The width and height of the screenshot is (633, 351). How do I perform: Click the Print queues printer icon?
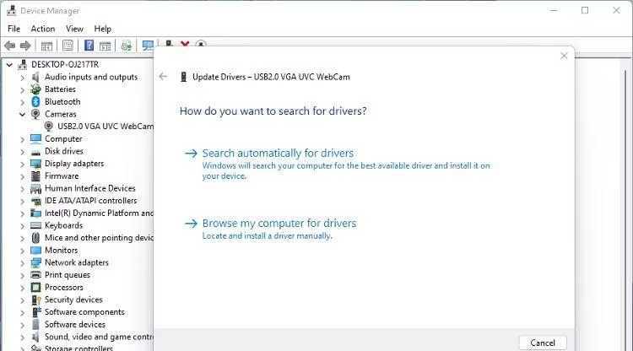[35, 275]
